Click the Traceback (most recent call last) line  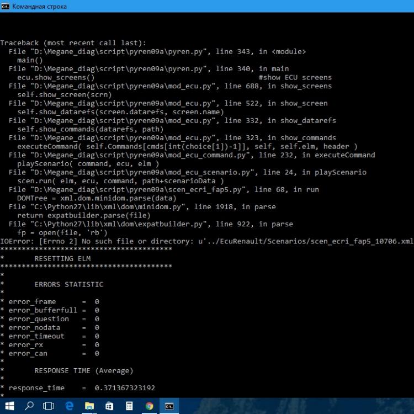73,43
